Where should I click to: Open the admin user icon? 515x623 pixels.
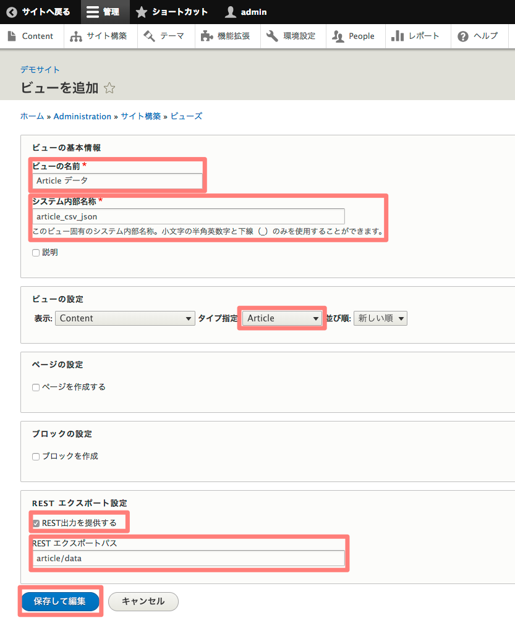tap(230, 12)
